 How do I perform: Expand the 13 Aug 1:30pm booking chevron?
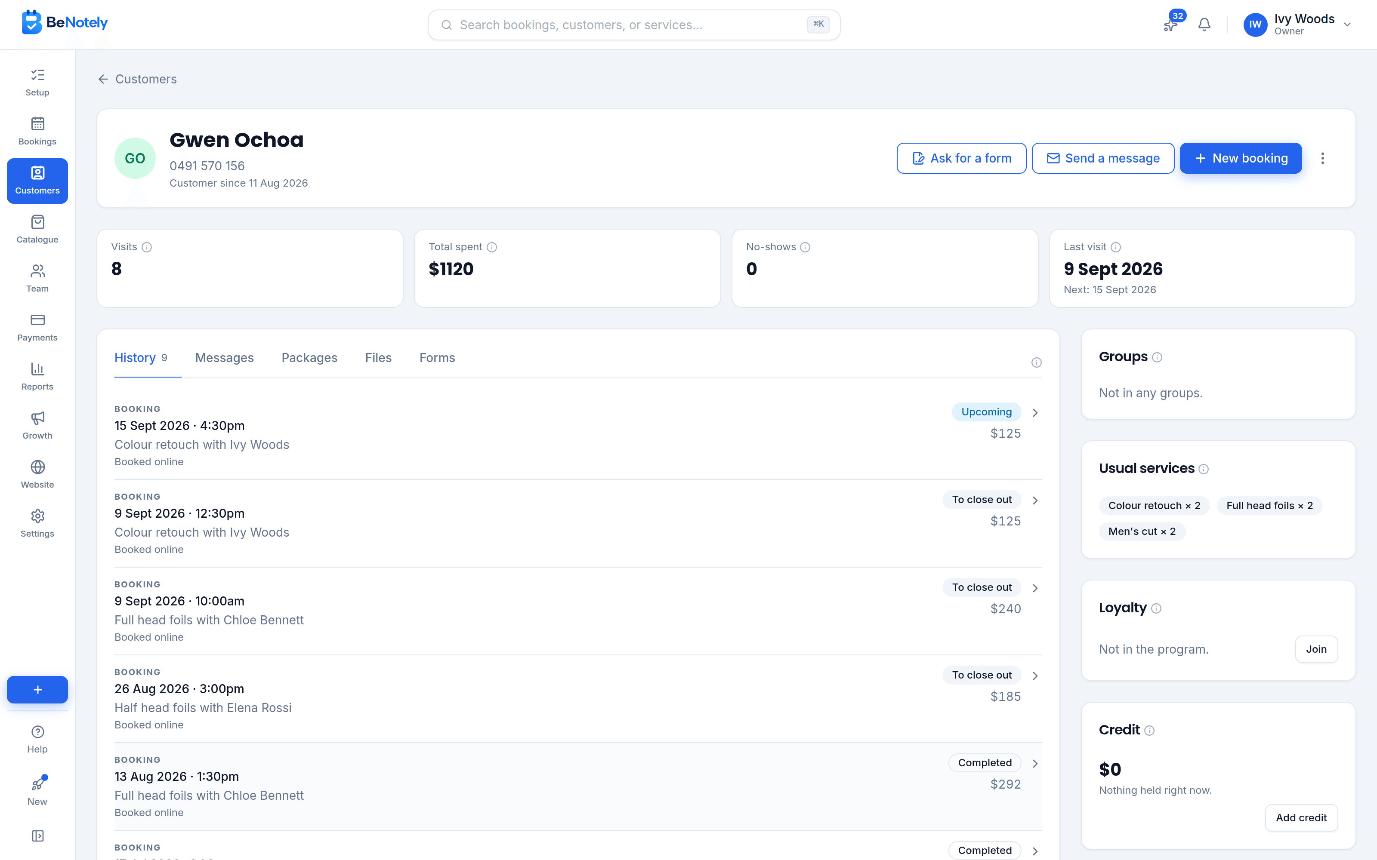pos(1035,763)
